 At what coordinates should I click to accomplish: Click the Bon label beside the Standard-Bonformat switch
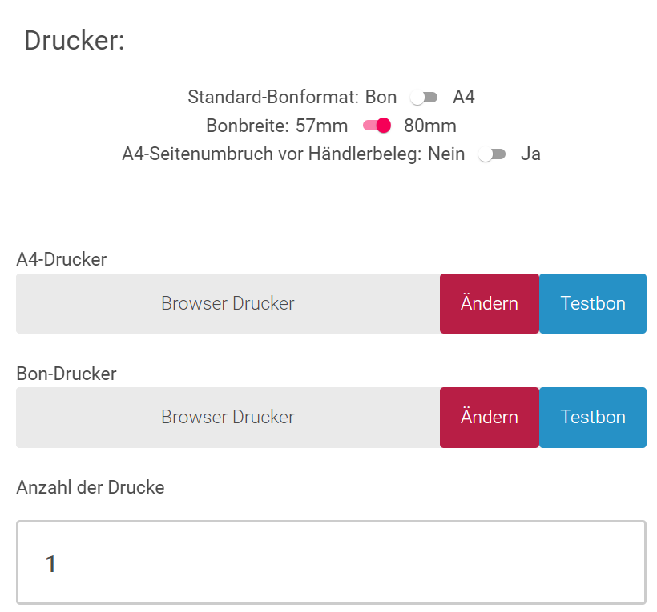point(381,98)
